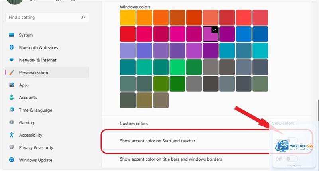319x171 pixels.
Task: Select the darkest charcoal gray swatch
Action: 211,84
